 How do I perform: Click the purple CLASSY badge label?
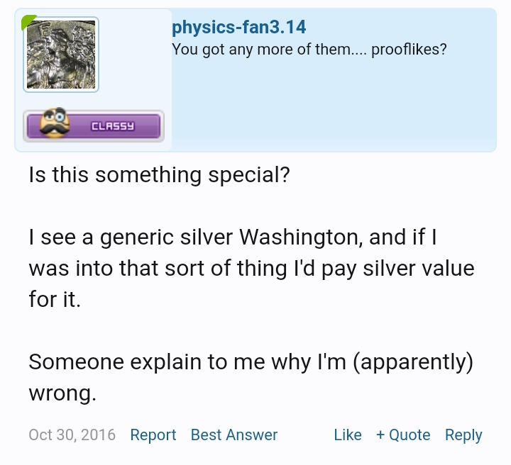112,126
